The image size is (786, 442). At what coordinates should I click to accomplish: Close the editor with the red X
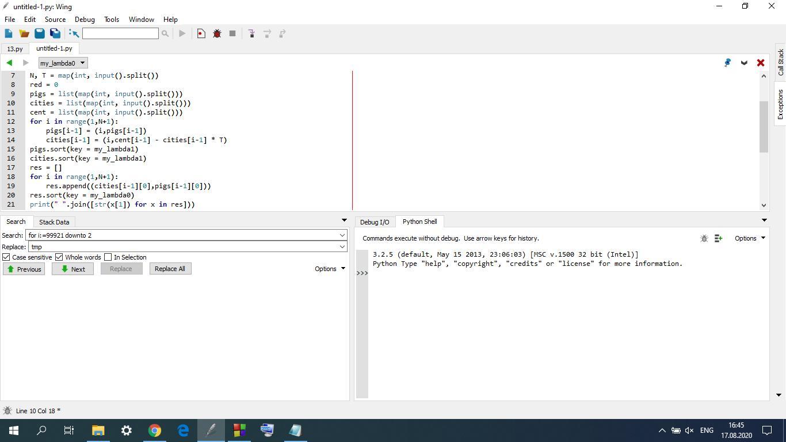coord(761,63)
